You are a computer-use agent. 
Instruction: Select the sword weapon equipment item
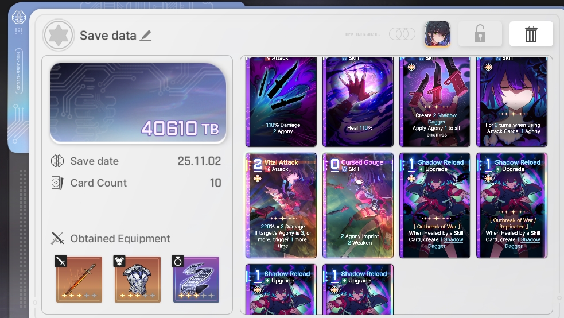point(79,279)
